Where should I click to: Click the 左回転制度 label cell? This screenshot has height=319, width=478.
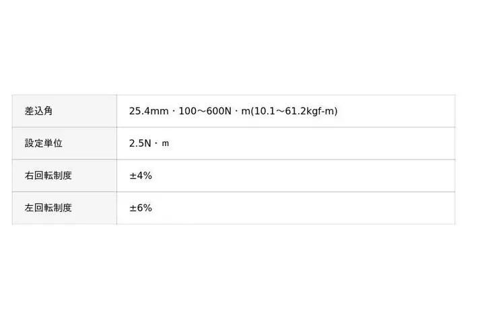(x=48, y=208)
